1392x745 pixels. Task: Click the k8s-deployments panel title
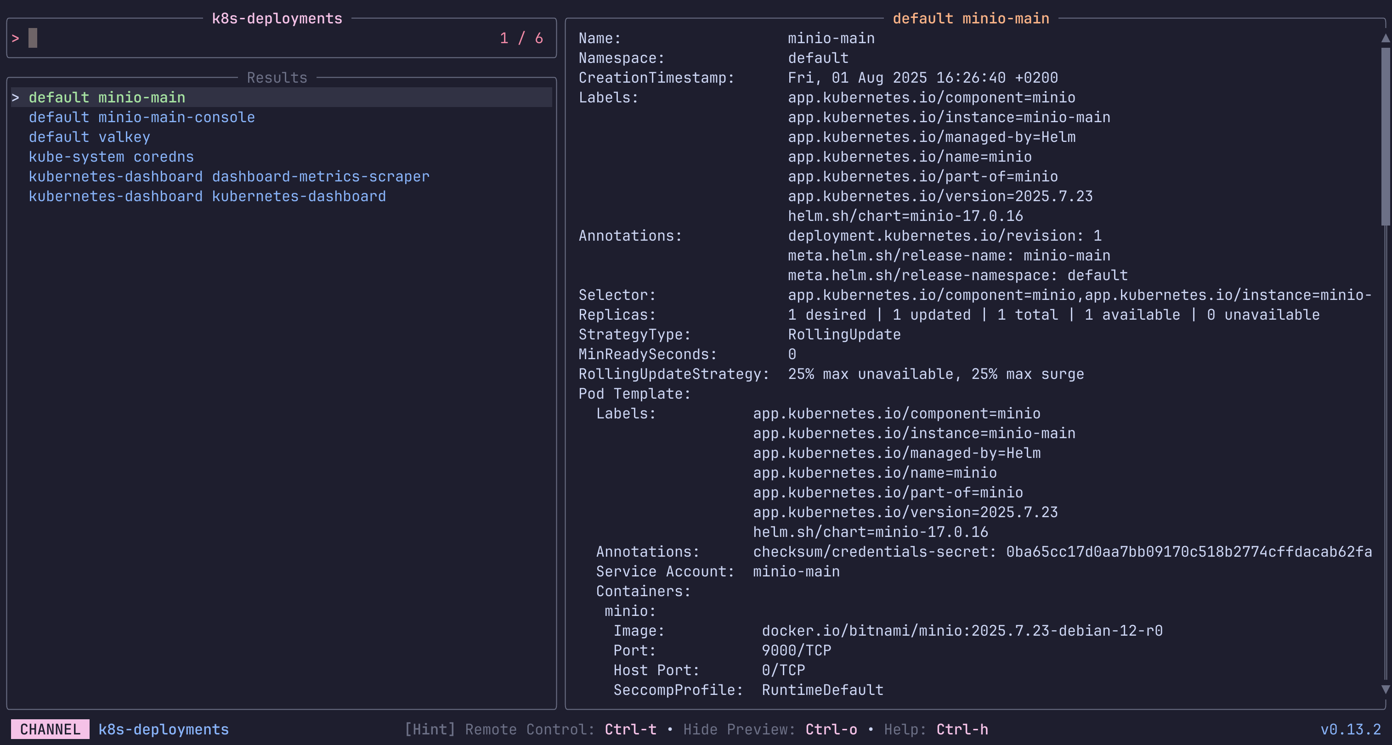click(x=277, y=18)
